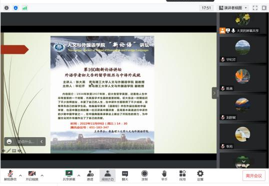The width and height of the screenshot is (269, 186).
Task: Open speaker view (演讲者视图) dropdown
Action: coord(233,8)
